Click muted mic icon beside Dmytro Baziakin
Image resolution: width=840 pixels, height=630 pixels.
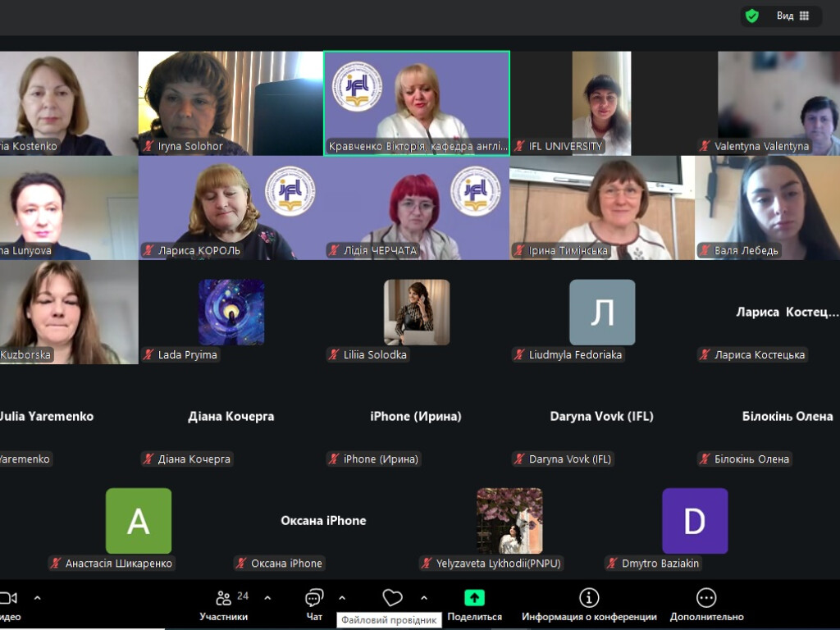[612, 564]
